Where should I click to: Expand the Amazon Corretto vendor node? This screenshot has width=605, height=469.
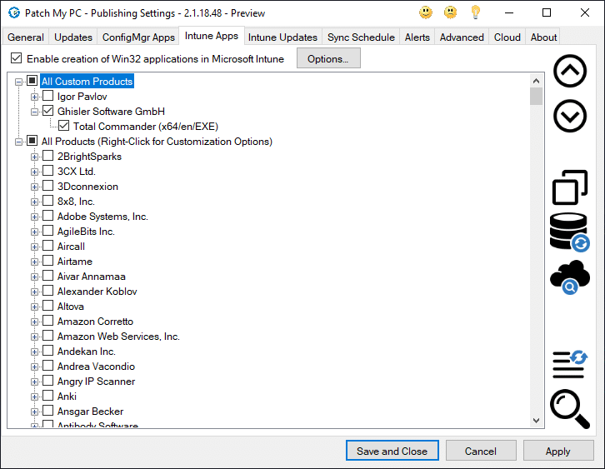(35, 322)
